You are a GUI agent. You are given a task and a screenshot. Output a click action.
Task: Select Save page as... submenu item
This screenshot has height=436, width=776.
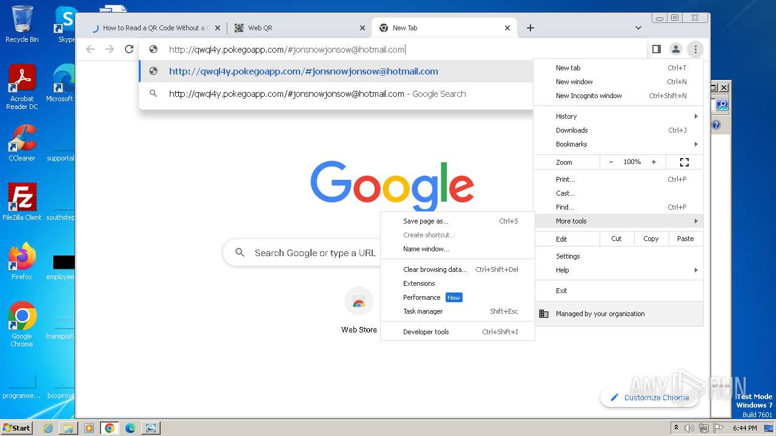point(458,221)
